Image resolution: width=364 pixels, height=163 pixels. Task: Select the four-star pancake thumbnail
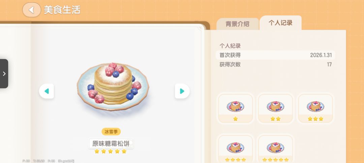pos(235,149)
